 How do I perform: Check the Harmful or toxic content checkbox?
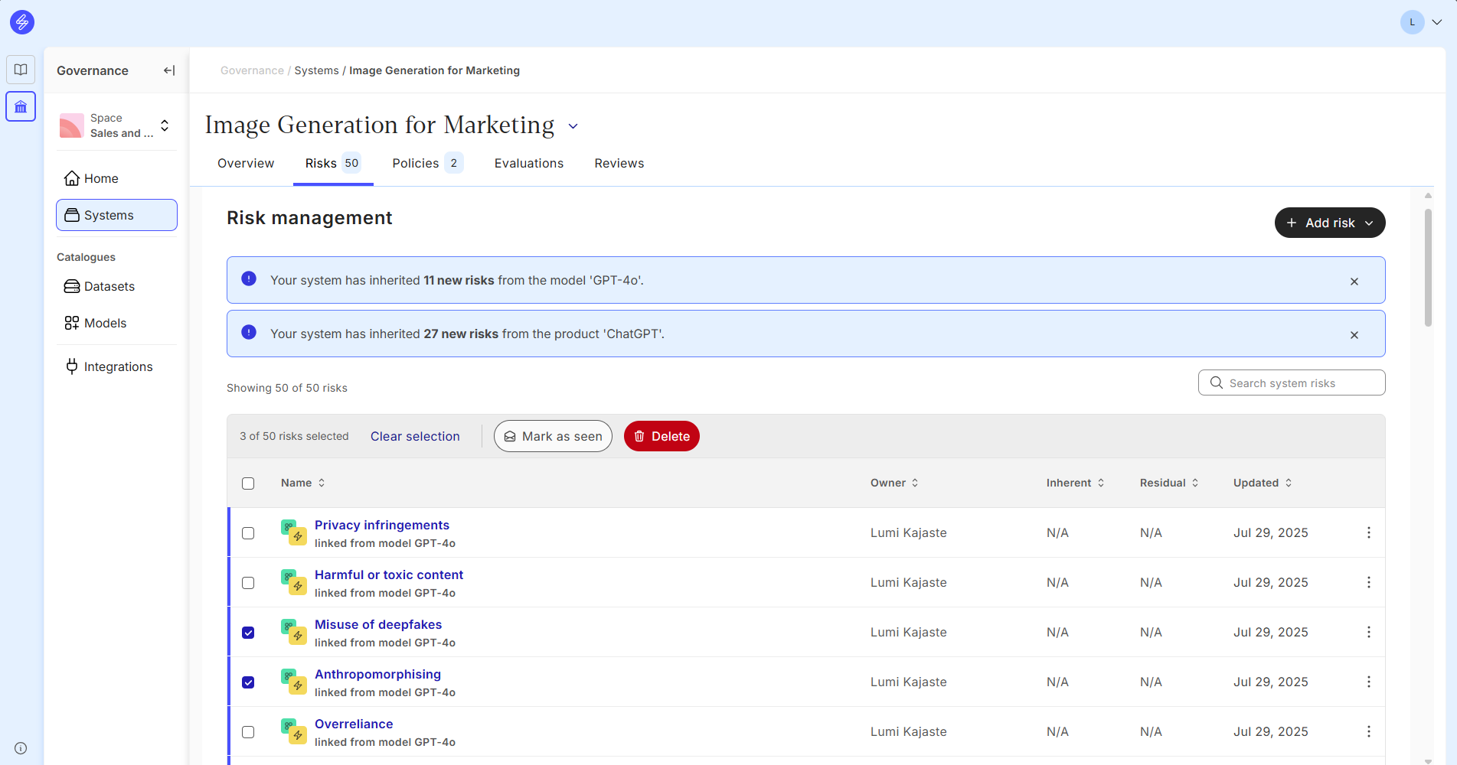pos(248,583)
